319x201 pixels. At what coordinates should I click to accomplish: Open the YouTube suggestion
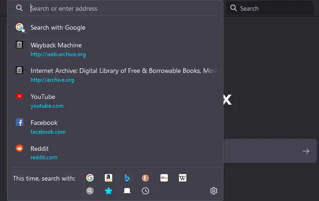[115, 101]
